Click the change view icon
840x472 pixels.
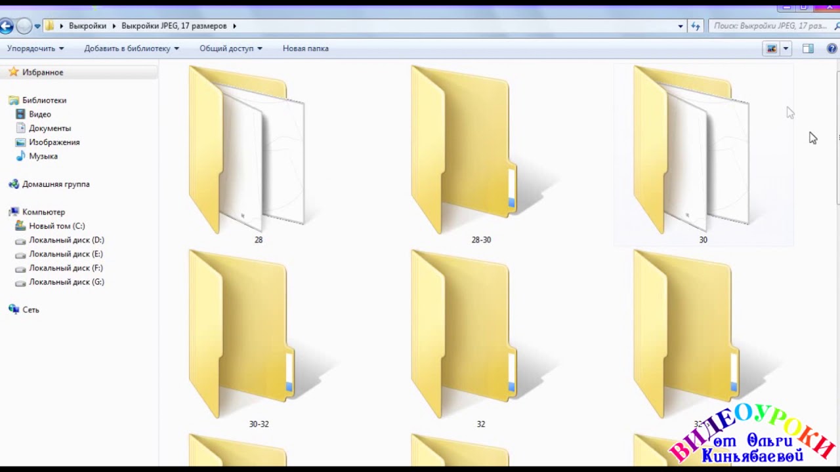(x=772, y=49)
